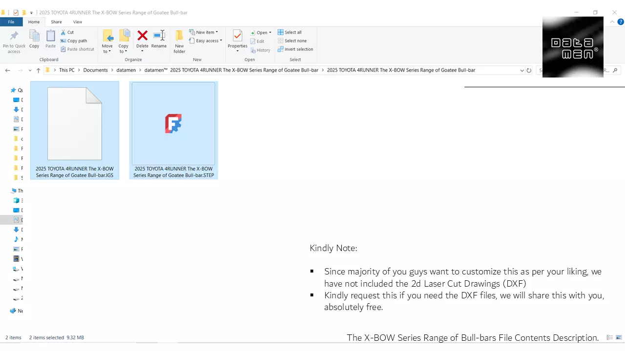Viewport: 625px width, 351px height.
Task: Open the New item dropdown
Action: (204, 32)
